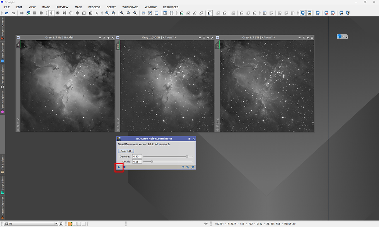Open the Script Editor side tab
The height and width of the screenshot is (227, 379).
(x=2, y=185)
